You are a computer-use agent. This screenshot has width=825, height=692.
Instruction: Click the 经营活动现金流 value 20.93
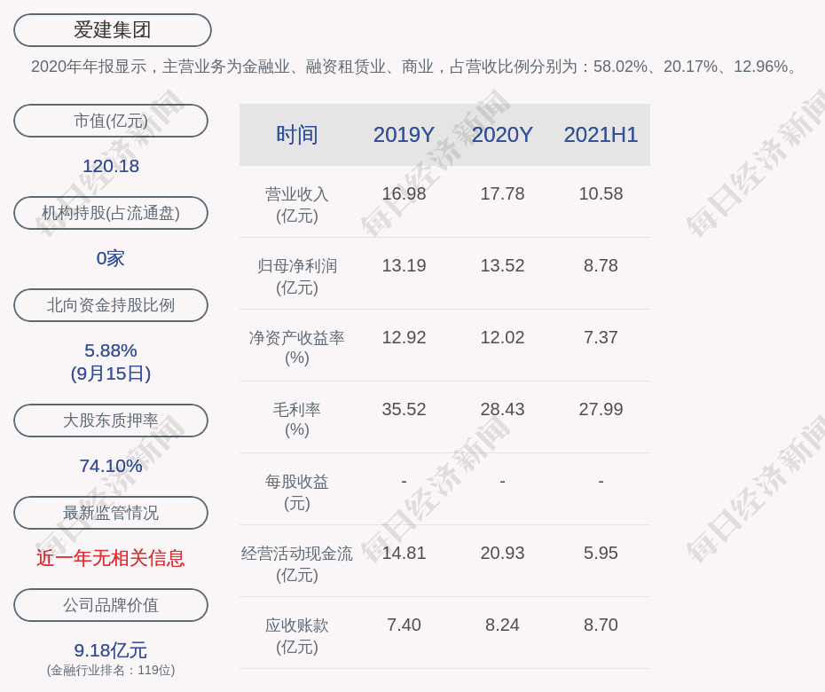502,553
